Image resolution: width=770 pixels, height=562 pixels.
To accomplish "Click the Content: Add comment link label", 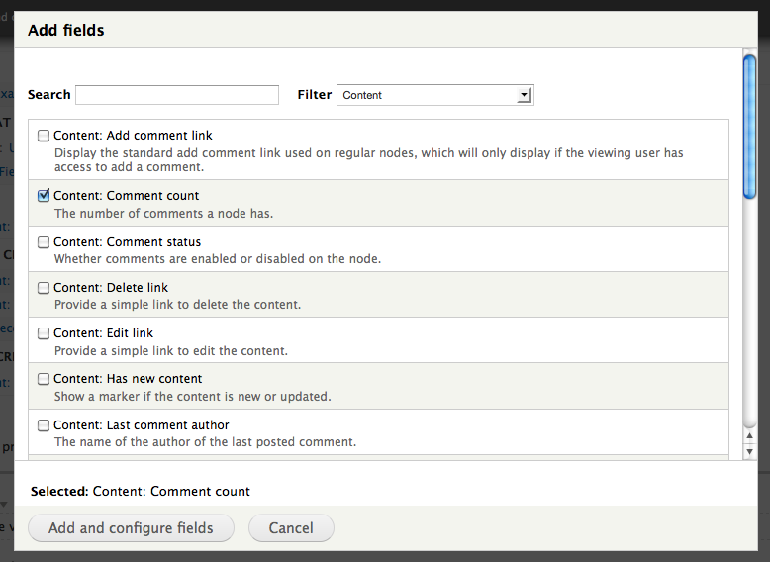I will 133,136.
